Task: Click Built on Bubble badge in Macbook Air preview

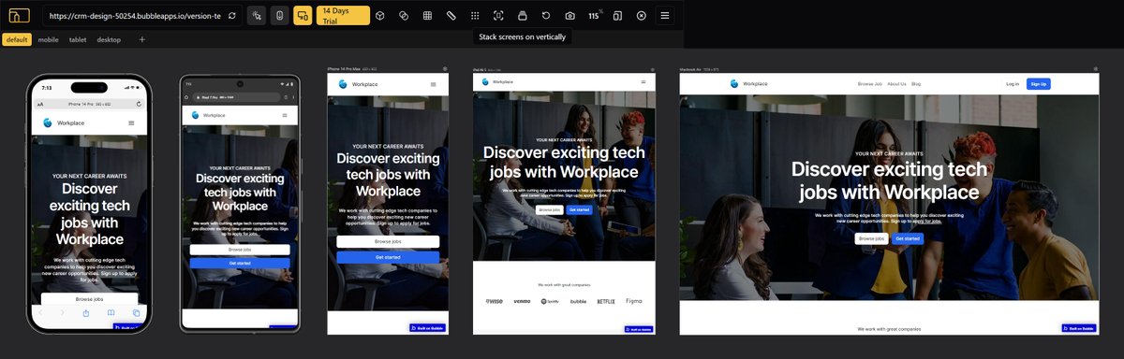Action: [x=1080, y=328]
